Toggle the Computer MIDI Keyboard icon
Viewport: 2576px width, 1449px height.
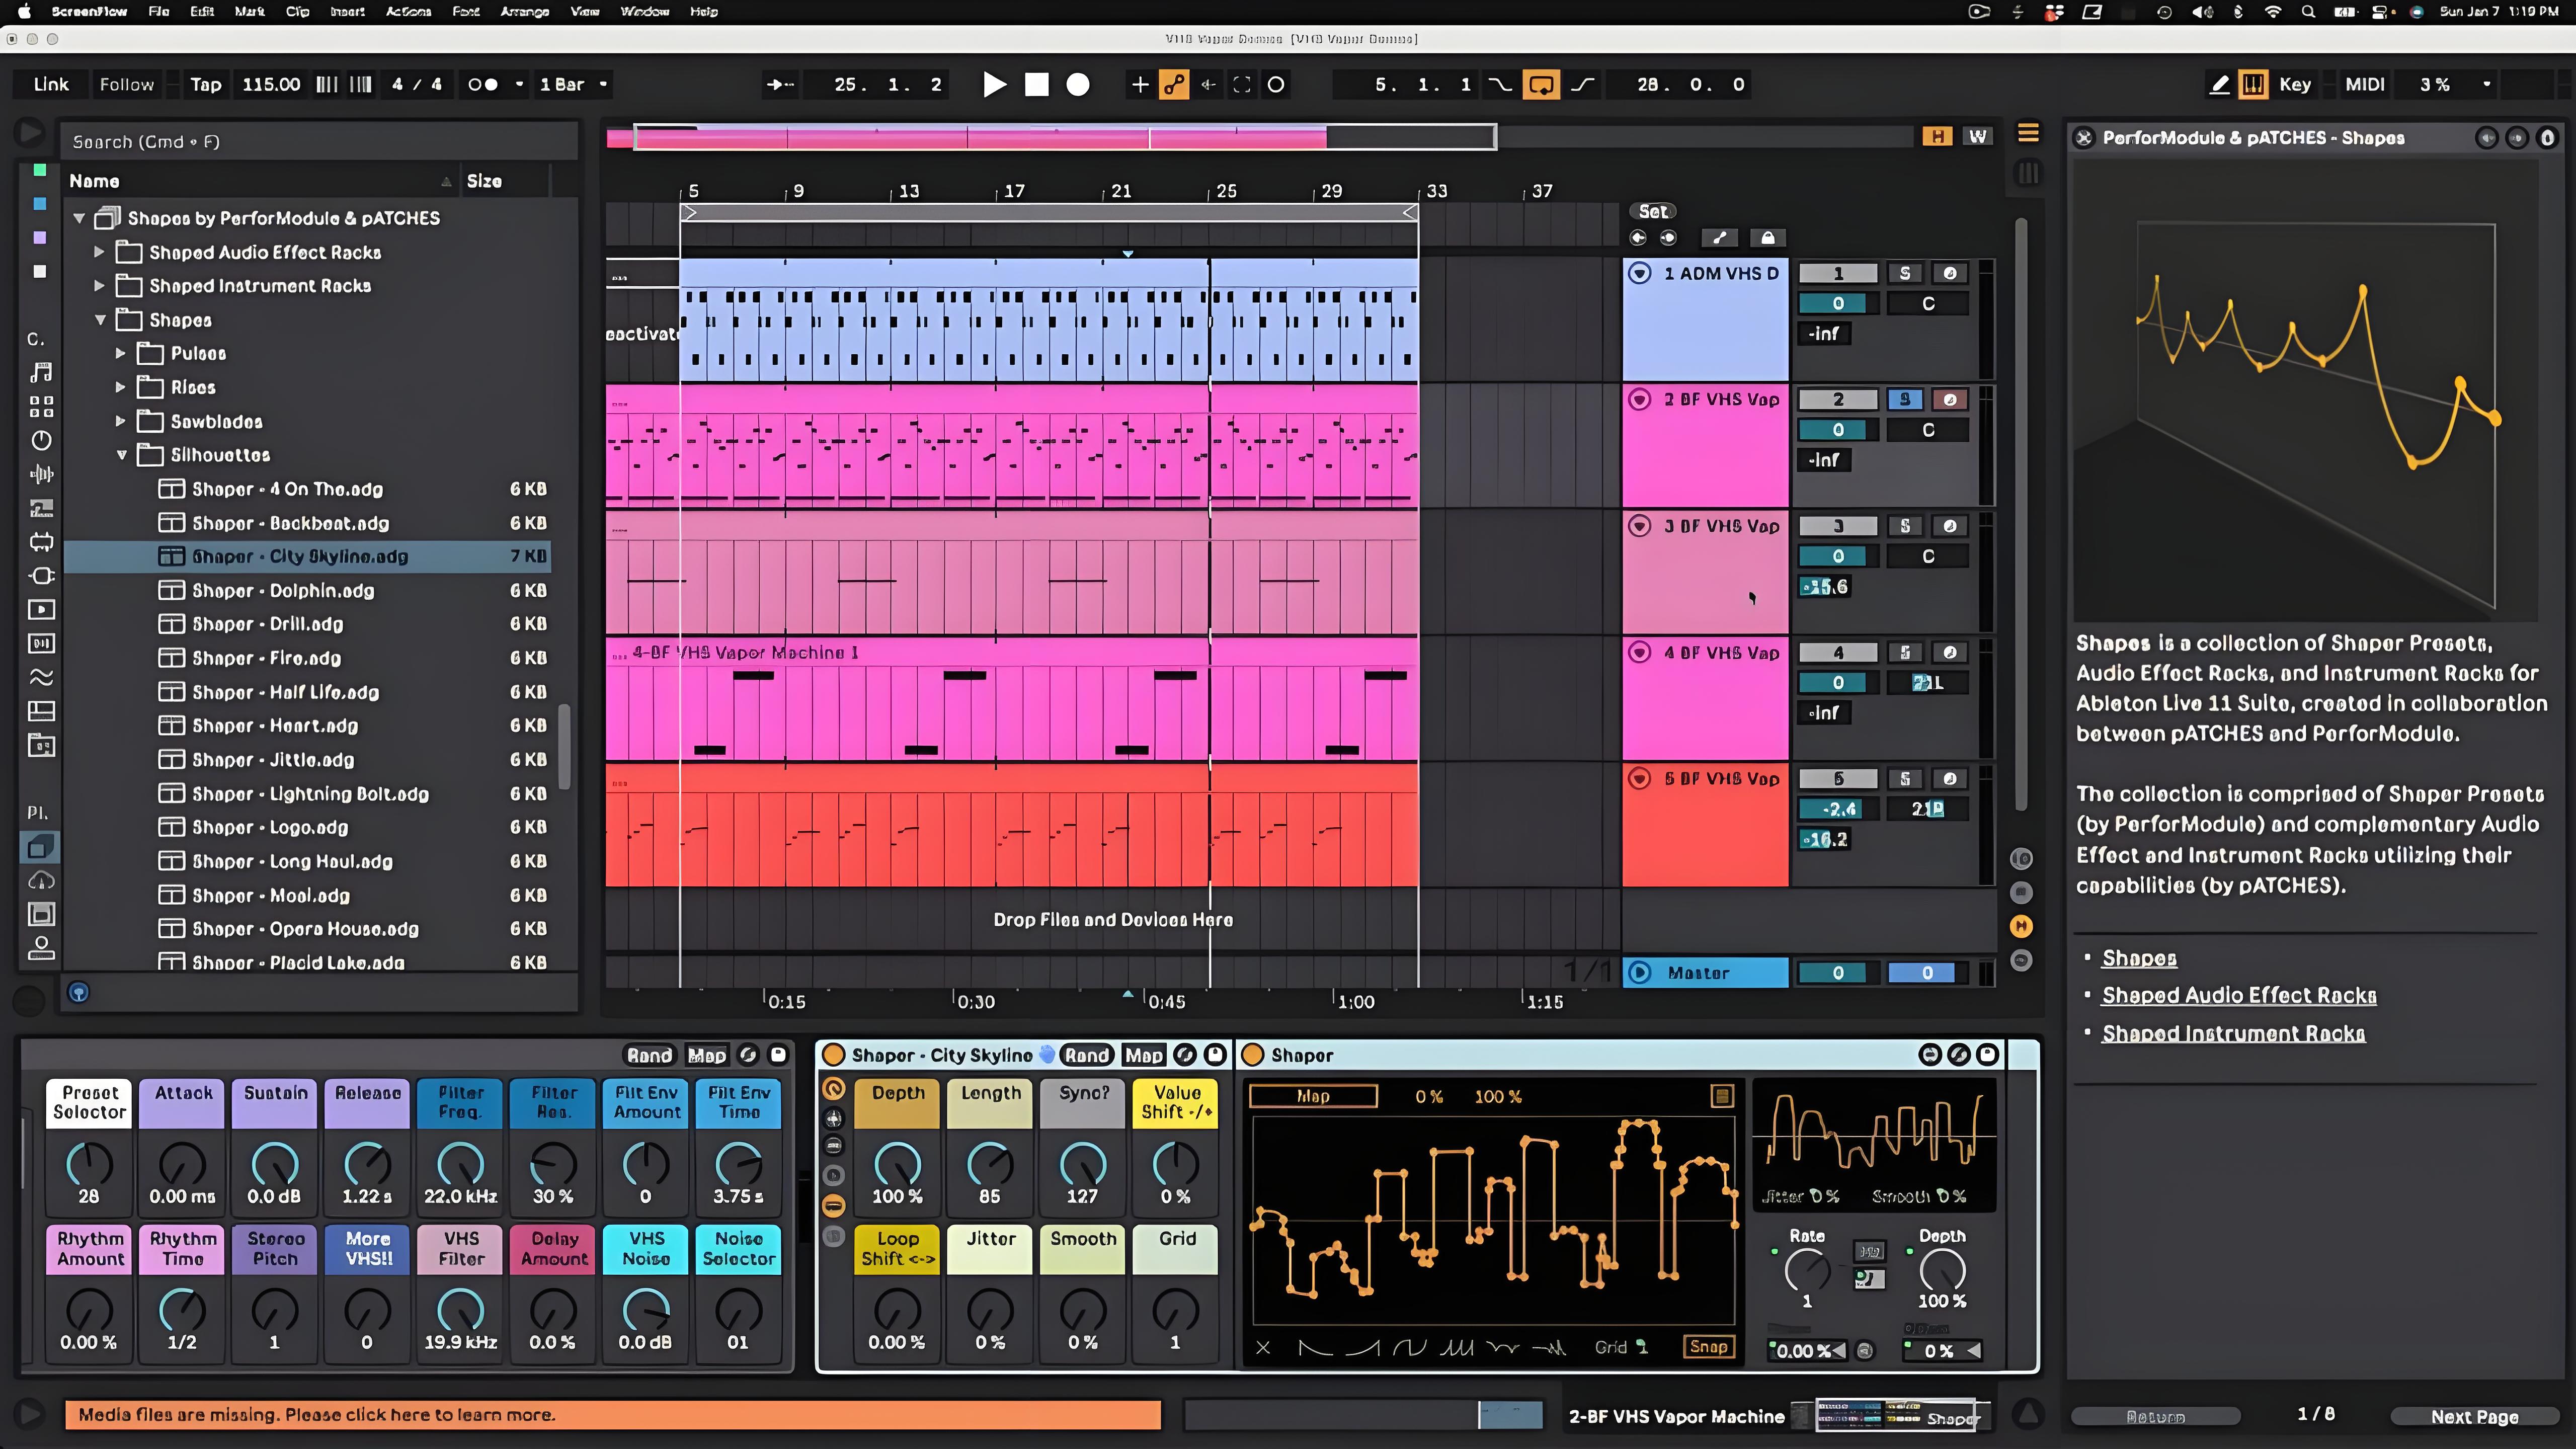point(2253,85)
